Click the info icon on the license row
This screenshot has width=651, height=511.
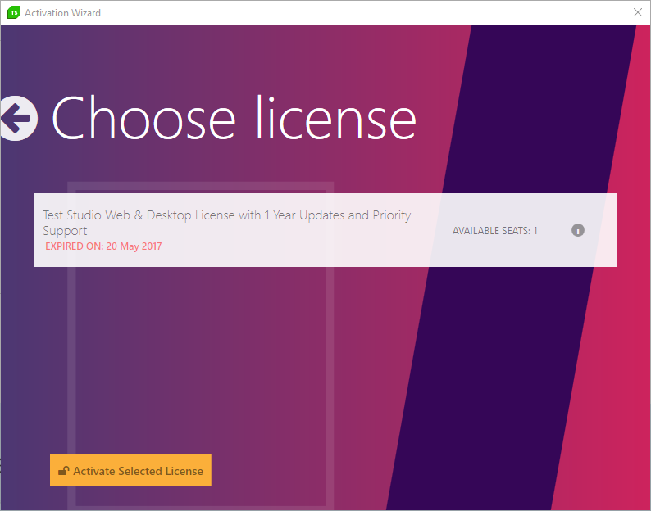pyautogui.click(x=577, y=230)
